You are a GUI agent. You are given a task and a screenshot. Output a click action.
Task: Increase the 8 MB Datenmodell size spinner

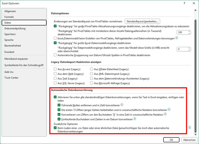[x=189, y=48]
